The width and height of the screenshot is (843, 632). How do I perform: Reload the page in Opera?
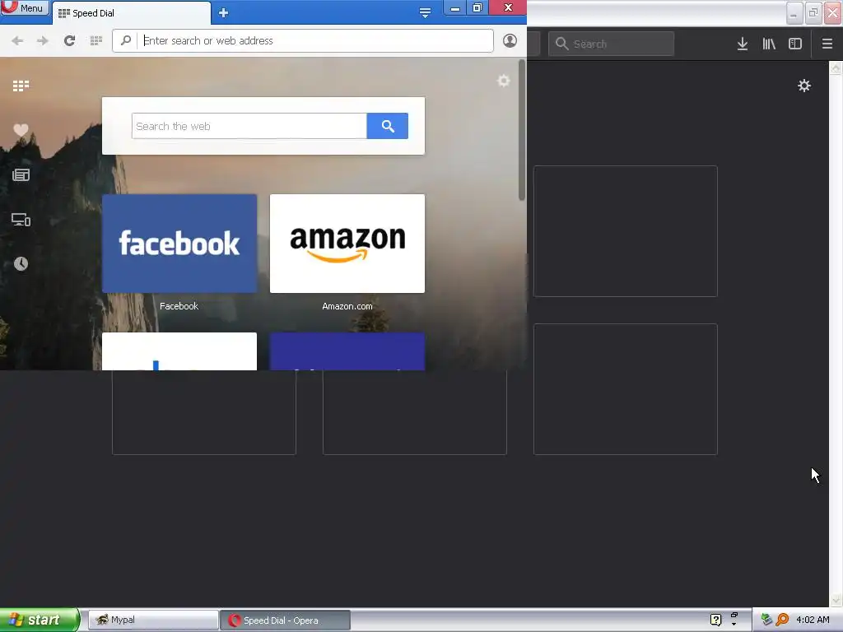pyautogui.click(x=69, y=41)
